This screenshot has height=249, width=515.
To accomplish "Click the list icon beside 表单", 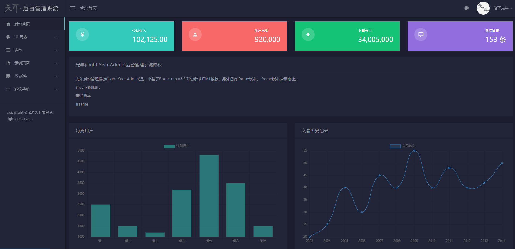I will coord(8,50).
